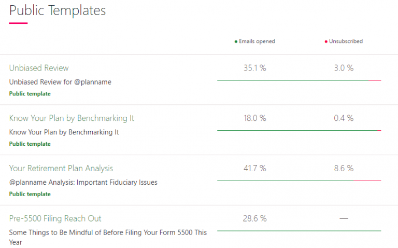Click the 0.4 % unsubscribed value
Viewport: 398px width, 248px height.
point(344,118)
